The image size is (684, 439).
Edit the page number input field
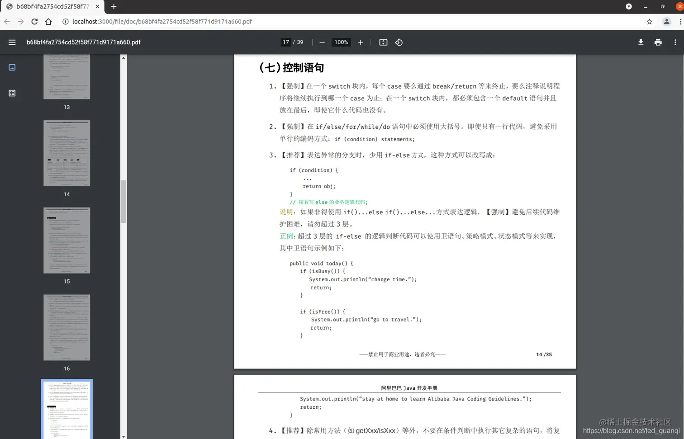pos(285,42)
